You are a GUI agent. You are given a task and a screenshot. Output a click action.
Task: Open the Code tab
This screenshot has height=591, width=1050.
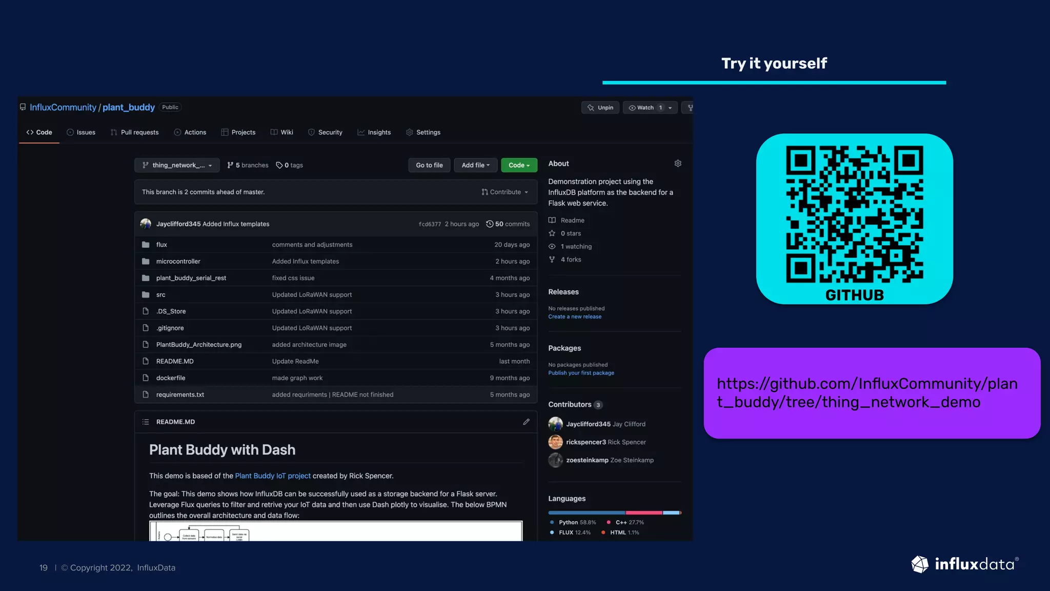tap(39, 132)
